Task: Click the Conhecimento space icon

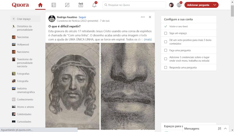Action: pyautogui.click(x=13, y=99)
